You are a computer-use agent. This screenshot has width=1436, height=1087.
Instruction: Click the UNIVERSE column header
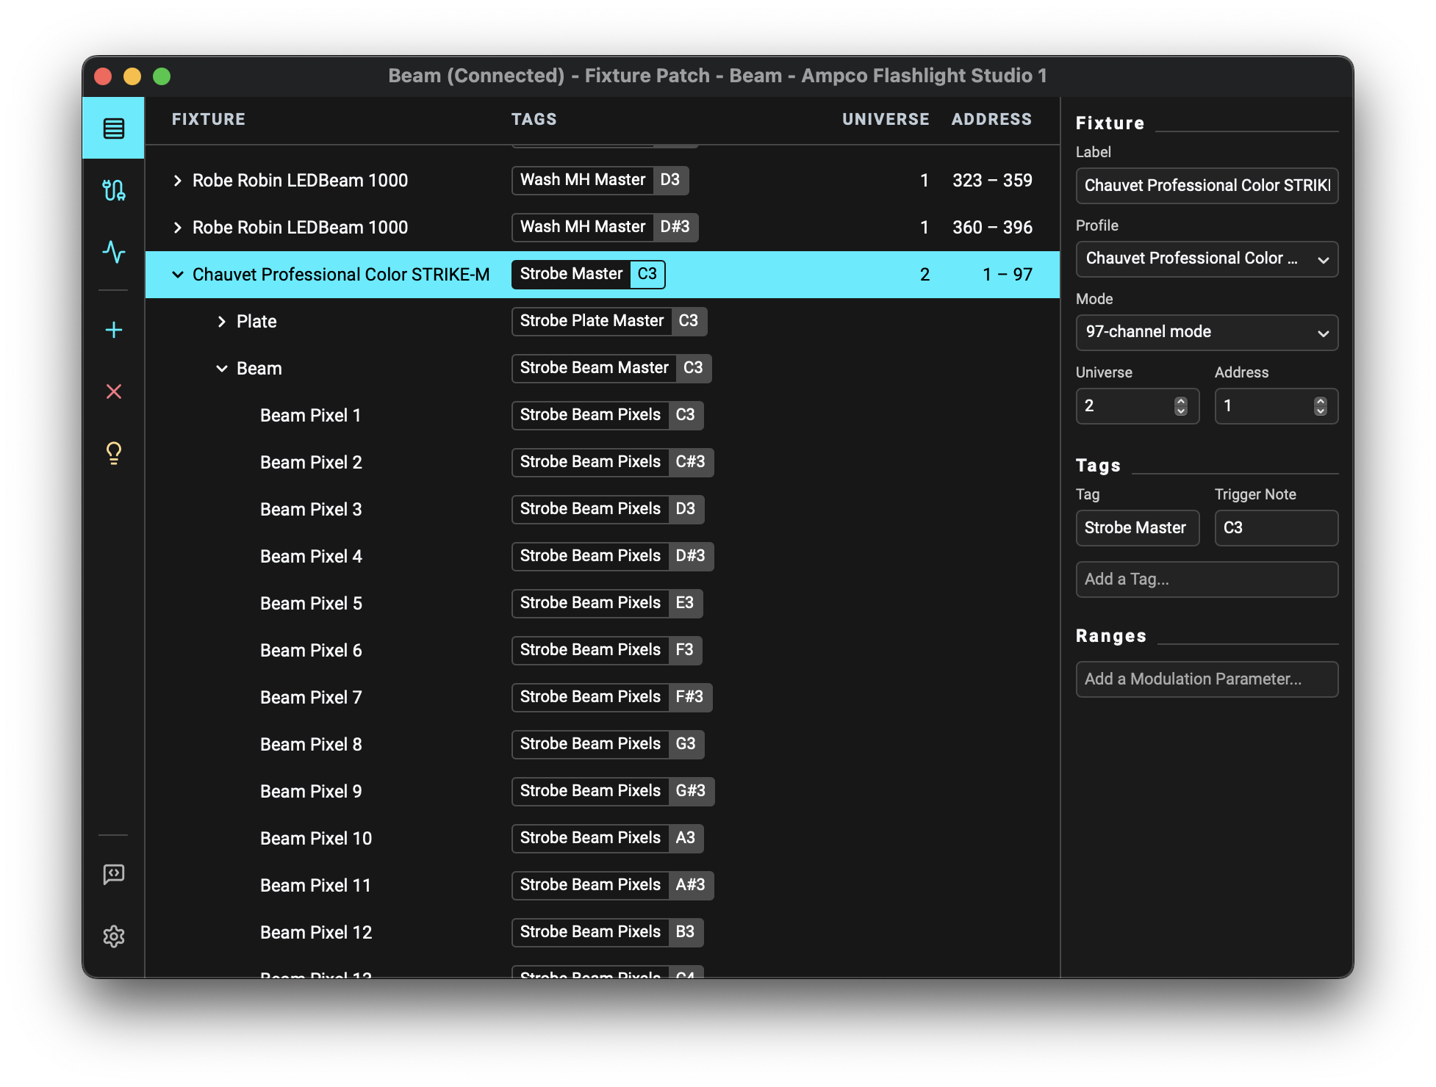point(886,119)
